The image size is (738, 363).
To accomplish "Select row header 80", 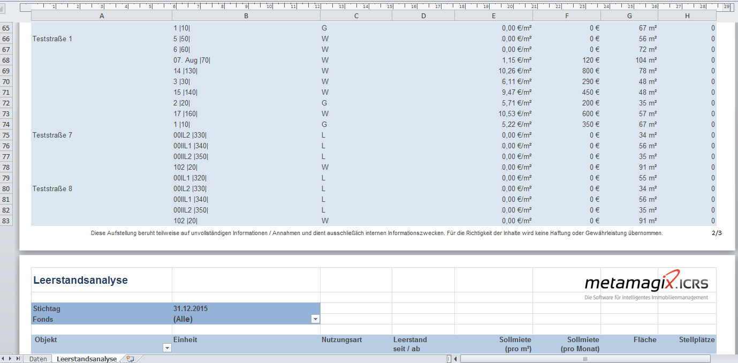I will click(6, 188).
